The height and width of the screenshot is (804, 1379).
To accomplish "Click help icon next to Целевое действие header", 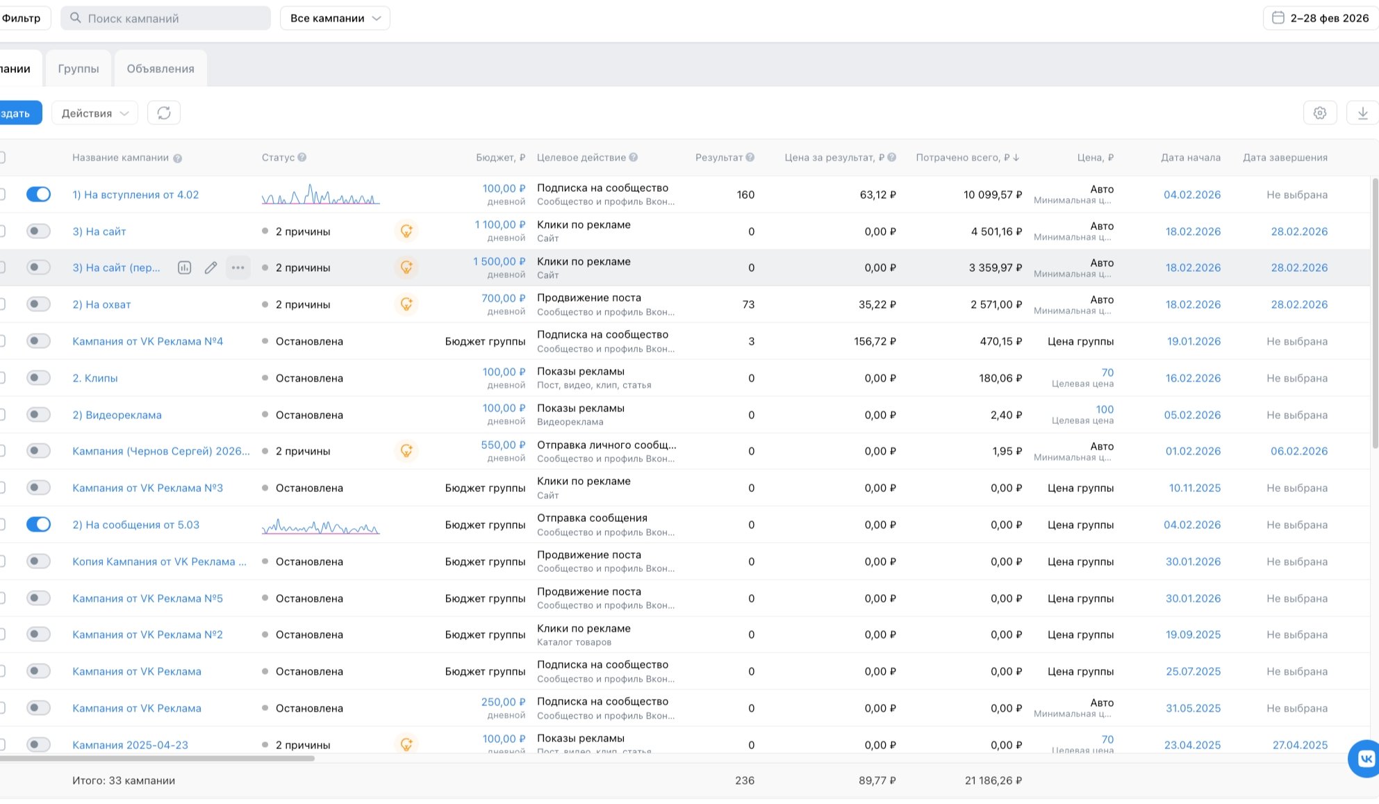I will [634, 158].
